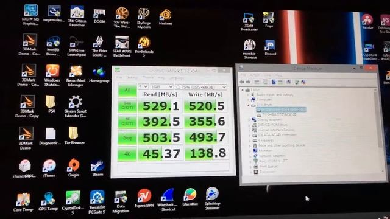Open the GPU Temp desktop shortcut
390x219 pixels.
coord(48,201)
